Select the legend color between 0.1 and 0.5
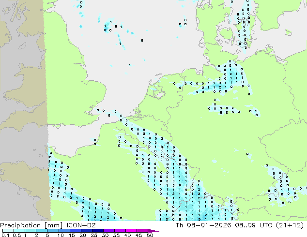 point(8,231)
